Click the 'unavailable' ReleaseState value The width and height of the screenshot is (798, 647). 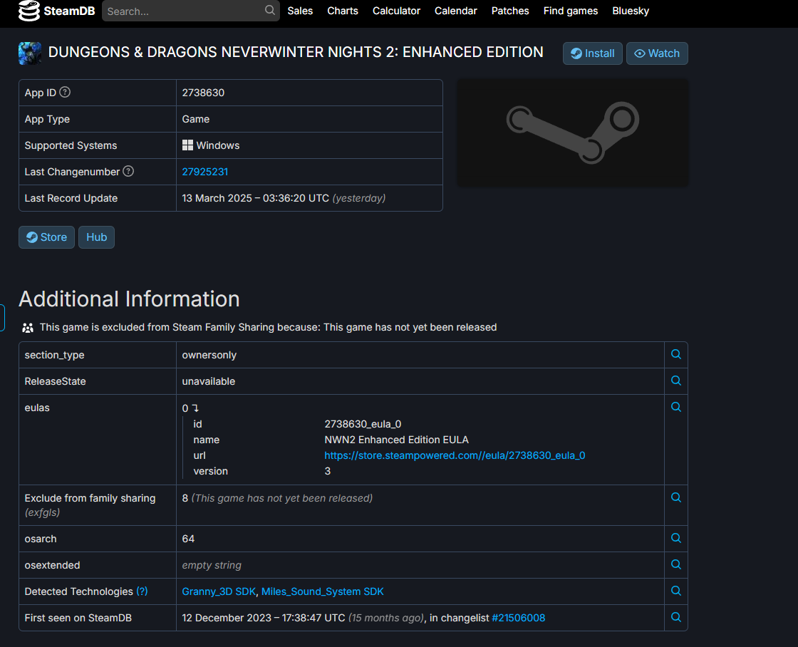point(209,381)
